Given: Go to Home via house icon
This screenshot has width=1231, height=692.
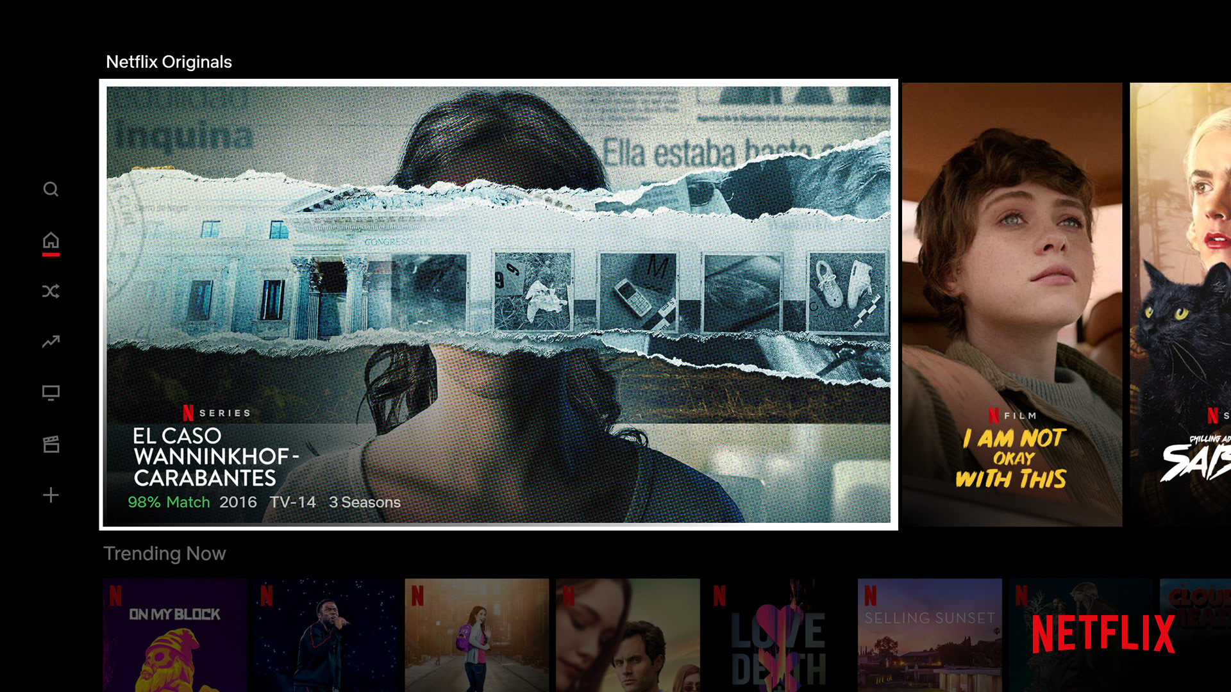Looking at the screenshot, I should 51,241.
